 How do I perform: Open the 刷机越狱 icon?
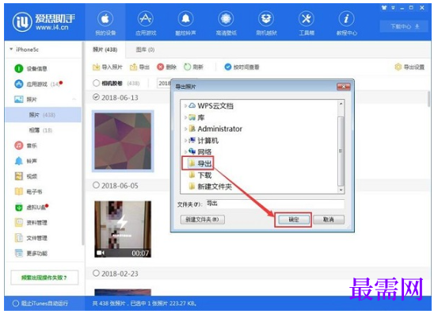tap(266, 19)
